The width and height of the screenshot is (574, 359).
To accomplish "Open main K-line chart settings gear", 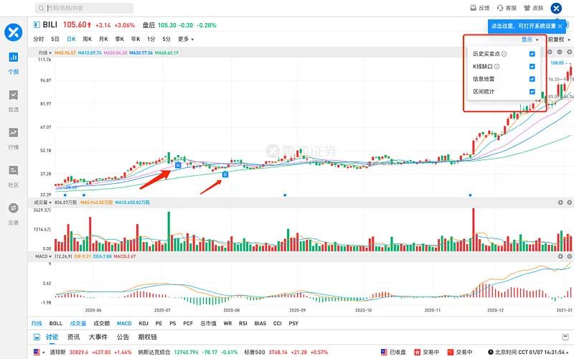I will (x=569, y=52).
